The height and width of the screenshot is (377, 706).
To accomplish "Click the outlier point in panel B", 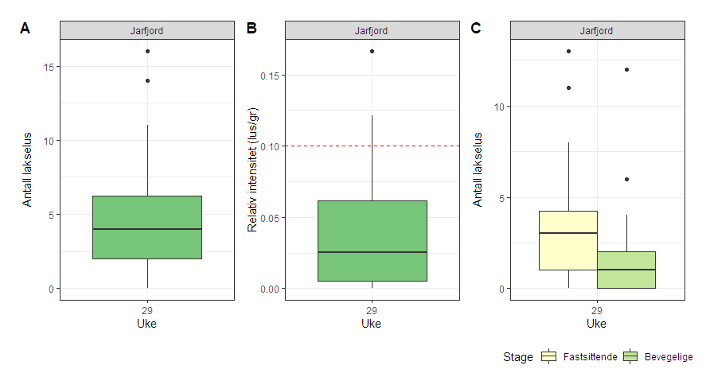I will coord(373,51).
